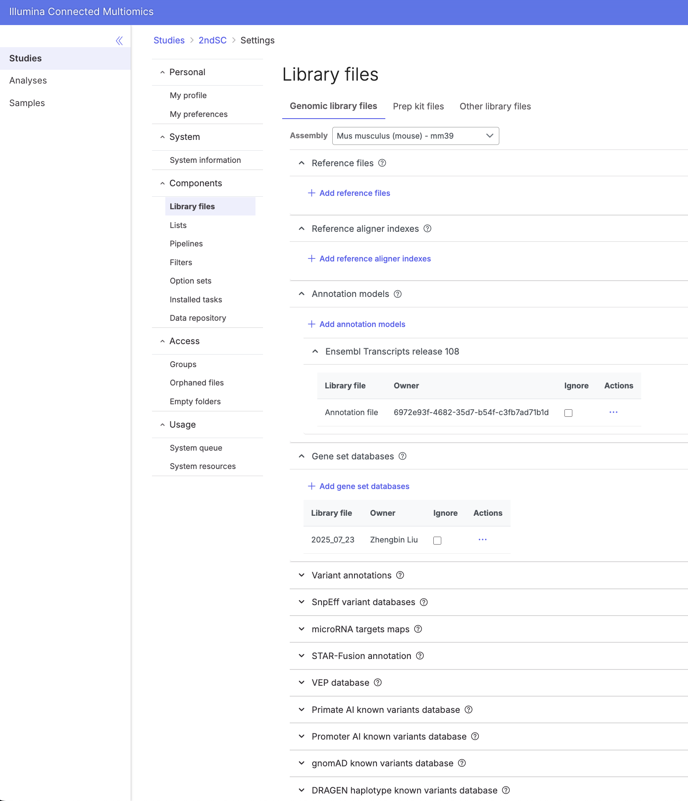Open actions menu for 2025_07_23 row
The width and height of the screenshot is (688, 801).
482,540
